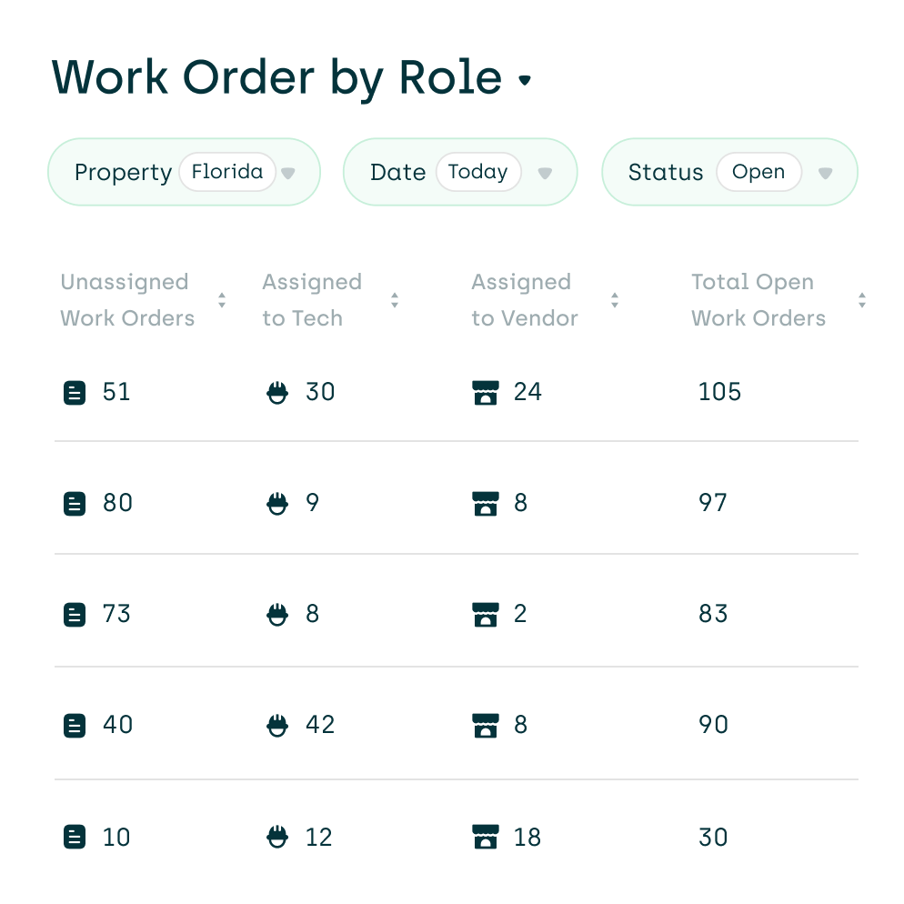
Task: Open the Status filter dropdown arrow
Action: pos(825,172)
